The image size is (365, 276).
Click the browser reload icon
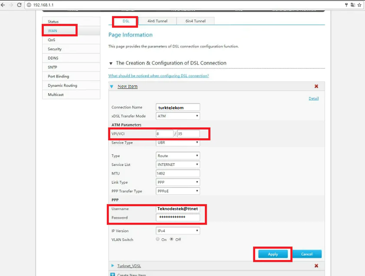tap(20, 5)
